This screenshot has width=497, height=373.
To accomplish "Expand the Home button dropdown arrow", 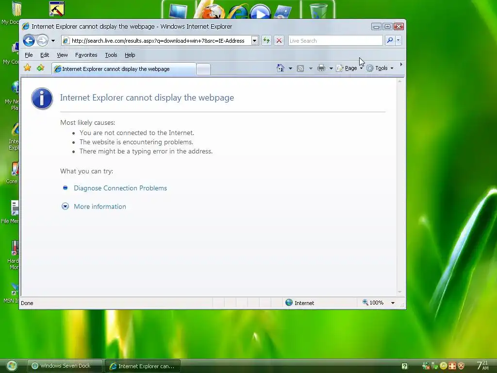I will tap(290, 68).
